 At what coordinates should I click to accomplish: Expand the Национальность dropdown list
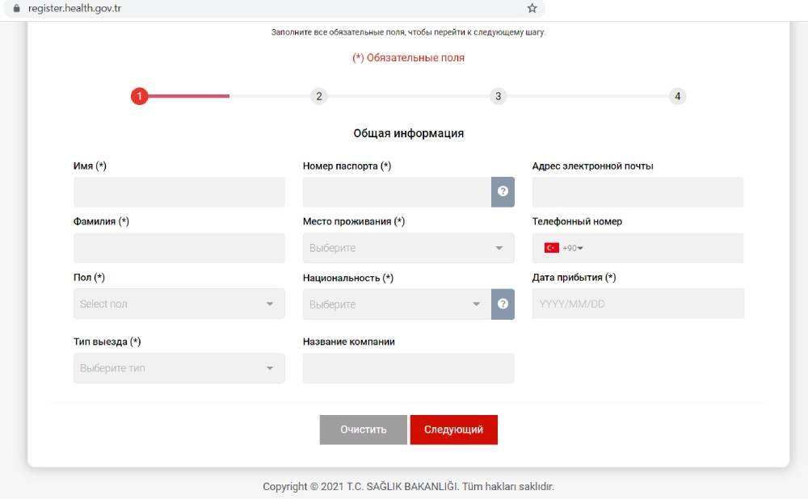click(397, 304)
